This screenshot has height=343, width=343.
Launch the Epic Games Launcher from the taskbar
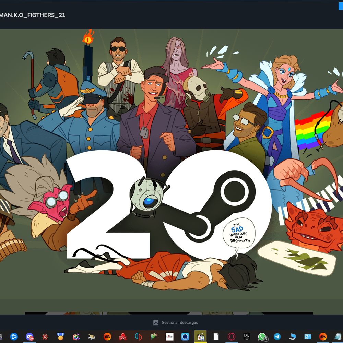point(247,336)
